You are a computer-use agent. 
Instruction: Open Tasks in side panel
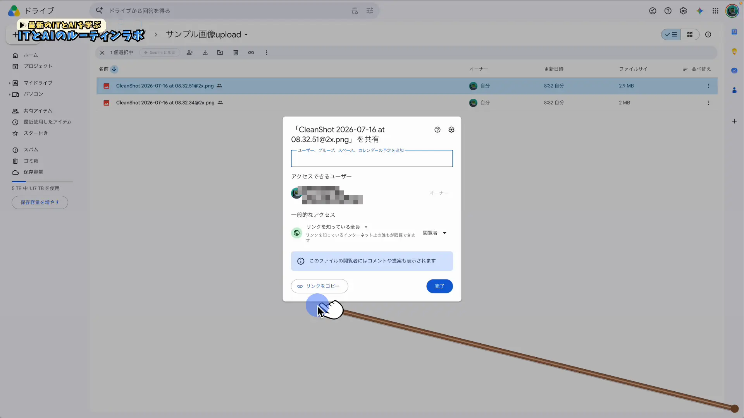734,70
